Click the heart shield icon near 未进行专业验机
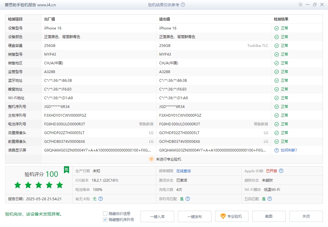 151,159
